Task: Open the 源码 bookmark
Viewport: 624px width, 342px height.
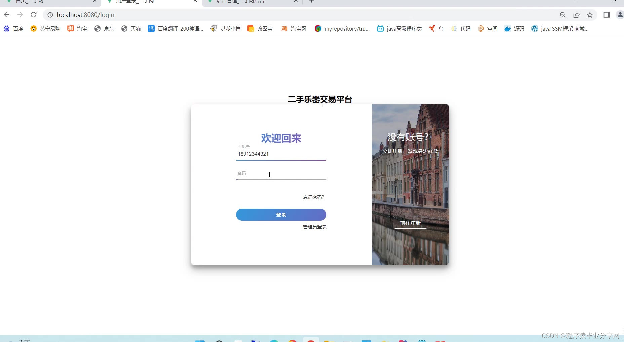Action: coord(514,28)
